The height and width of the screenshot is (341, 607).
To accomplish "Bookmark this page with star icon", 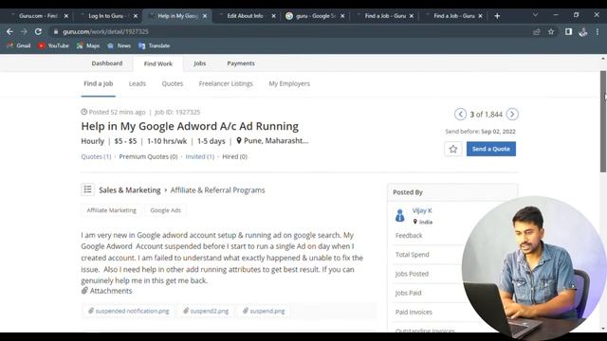I will [x=551, y=31].
